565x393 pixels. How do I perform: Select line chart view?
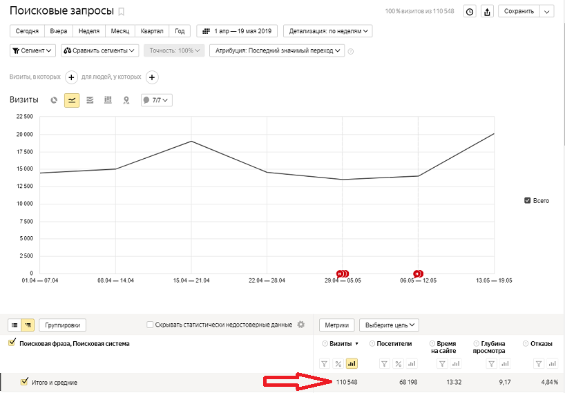click(72, 100)
